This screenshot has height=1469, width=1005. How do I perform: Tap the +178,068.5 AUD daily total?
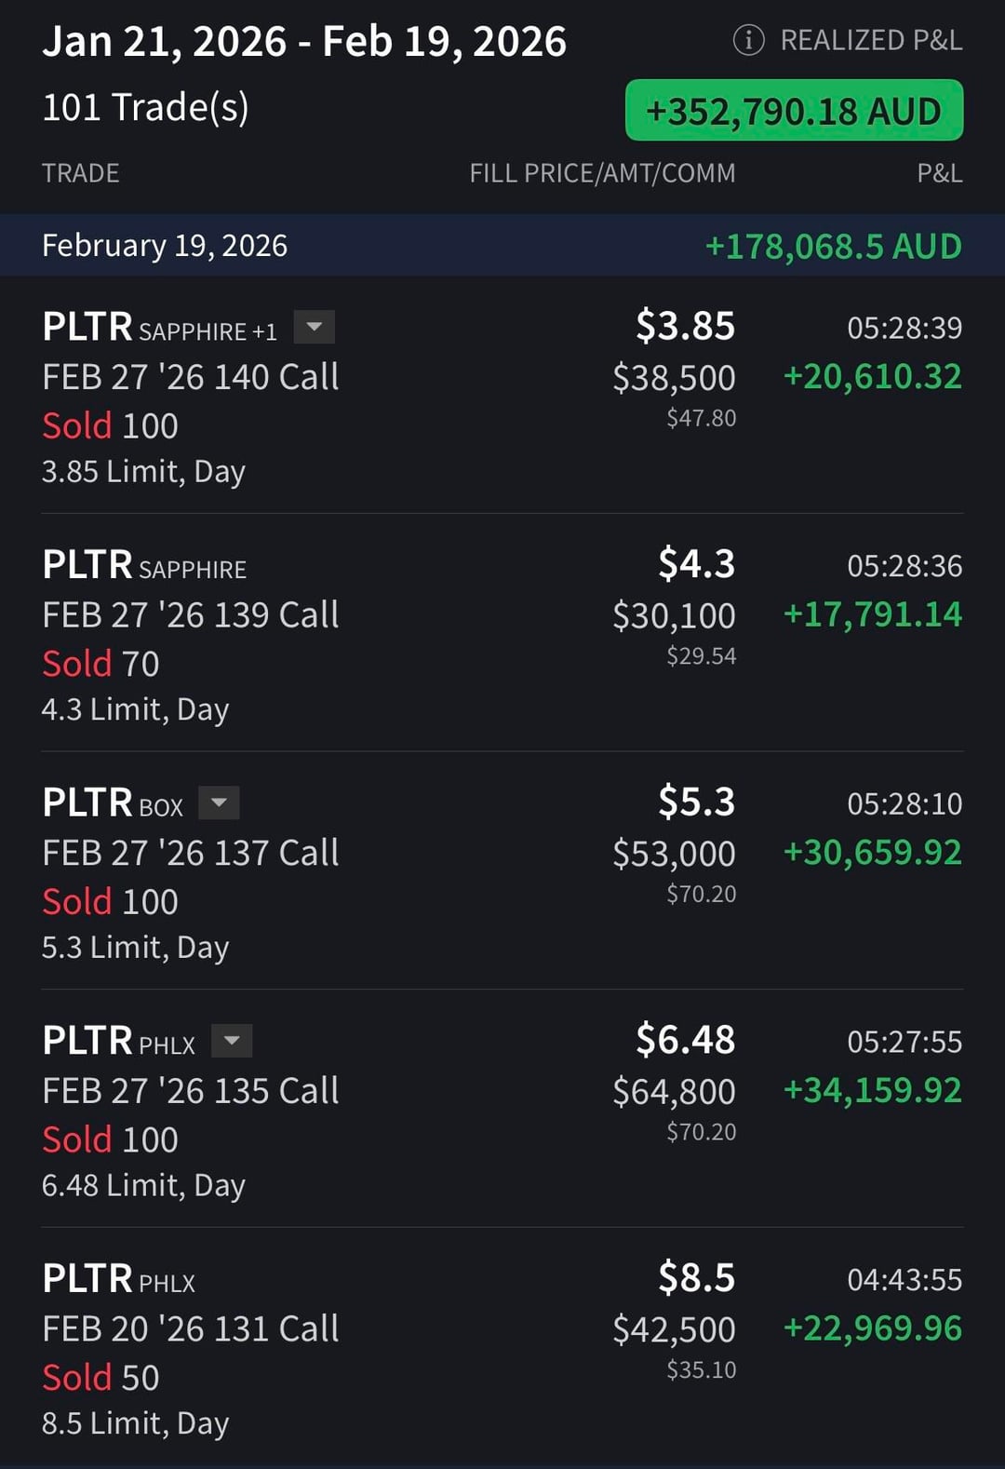[x=833, y=247]
